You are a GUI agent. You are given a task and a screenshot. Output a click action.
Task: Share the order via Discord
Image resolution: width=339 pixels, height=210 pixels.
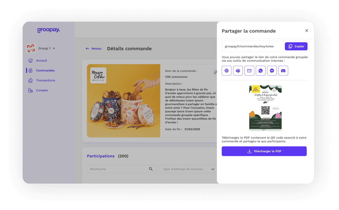tap(283, 70)
